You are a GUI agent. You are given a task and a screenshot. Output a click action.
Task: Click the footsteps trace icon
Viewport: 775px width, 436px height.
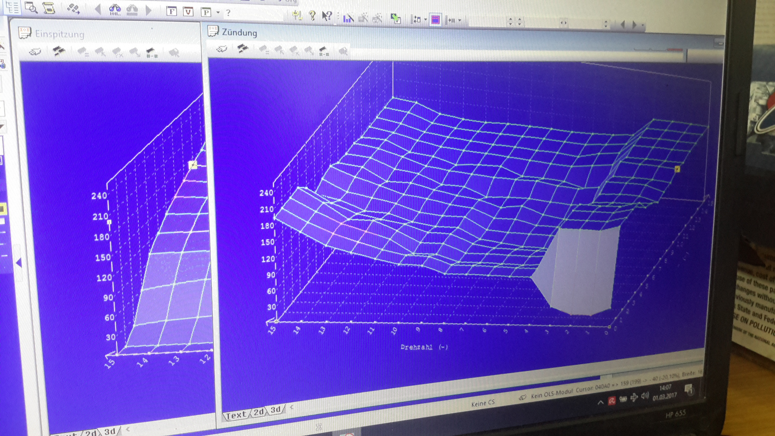[x=73, y=9]
